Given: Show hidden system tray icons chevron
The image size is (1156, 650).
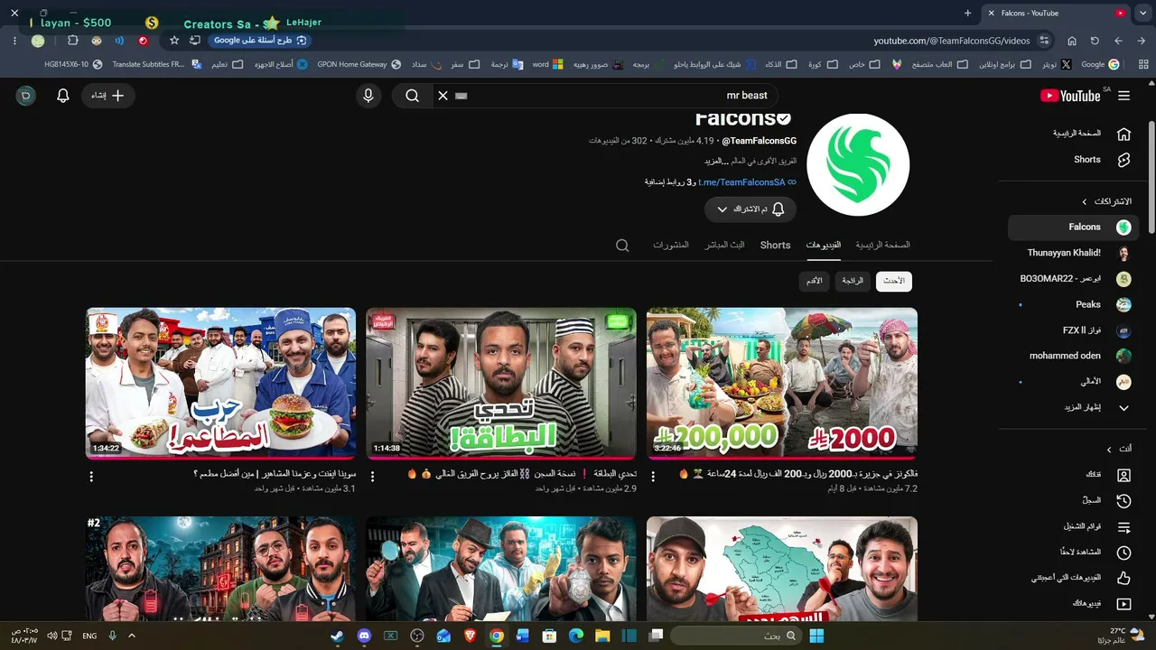Looking at the screenshot, I should [132, 636].
